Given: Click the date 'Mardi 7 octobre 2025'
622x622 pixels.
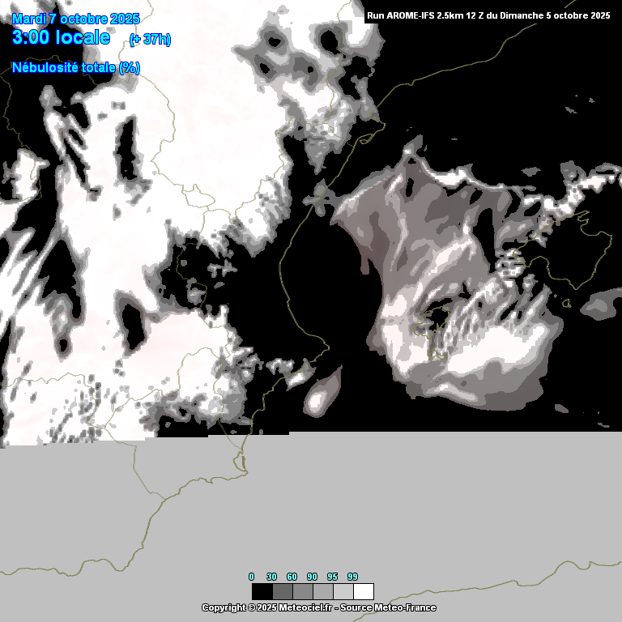Looking at the screenshot, I should (x=76, y=19).
